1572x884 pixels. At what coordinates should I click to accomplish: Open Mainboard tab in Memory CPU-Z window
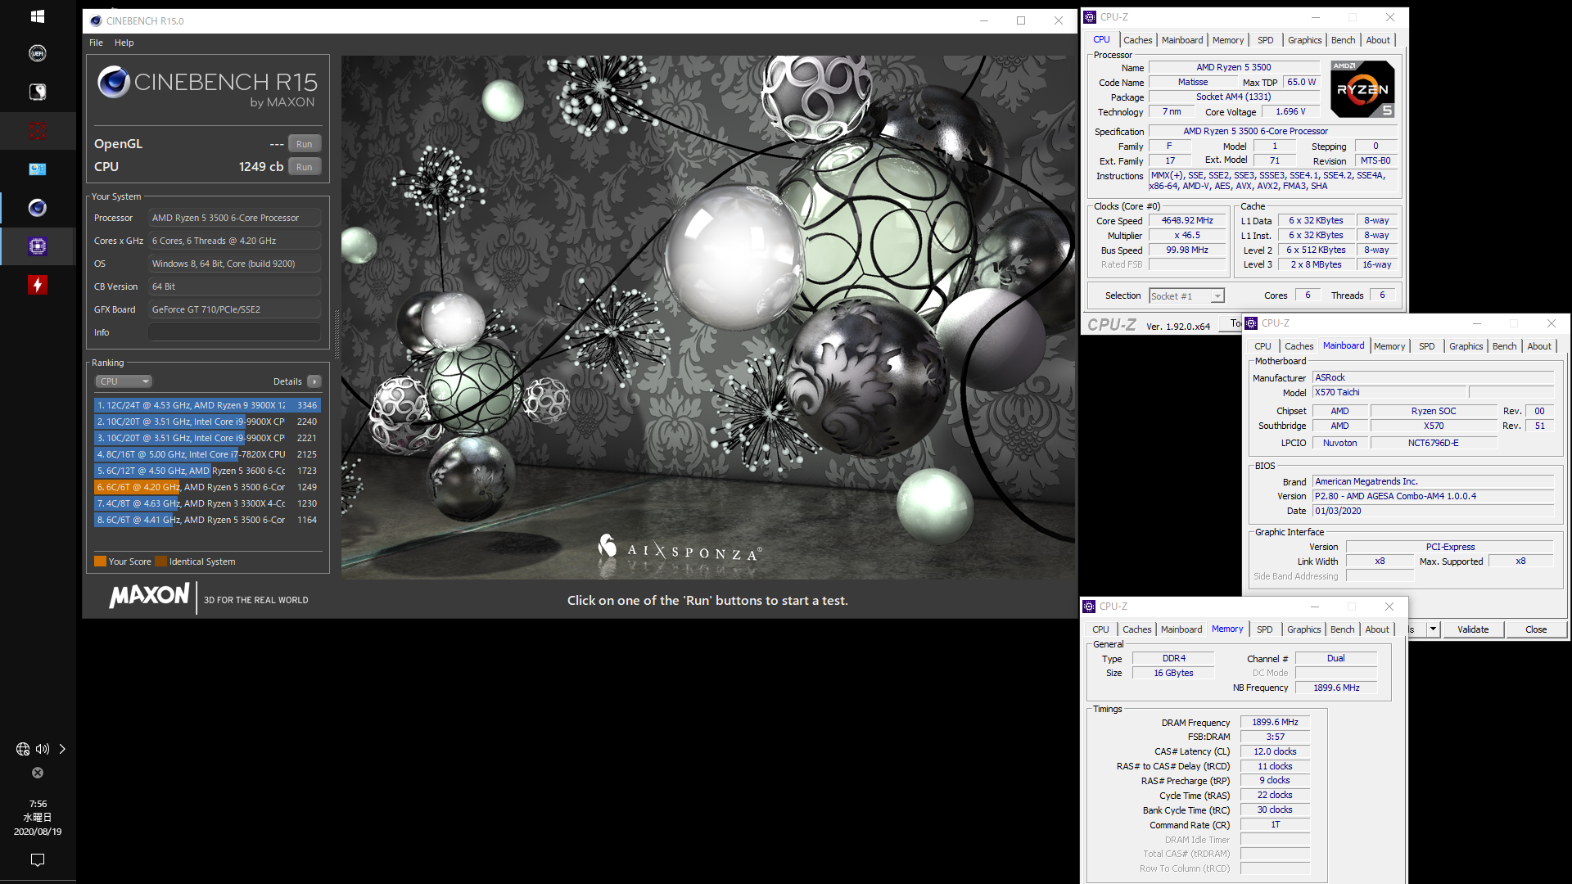[1181, 629]
